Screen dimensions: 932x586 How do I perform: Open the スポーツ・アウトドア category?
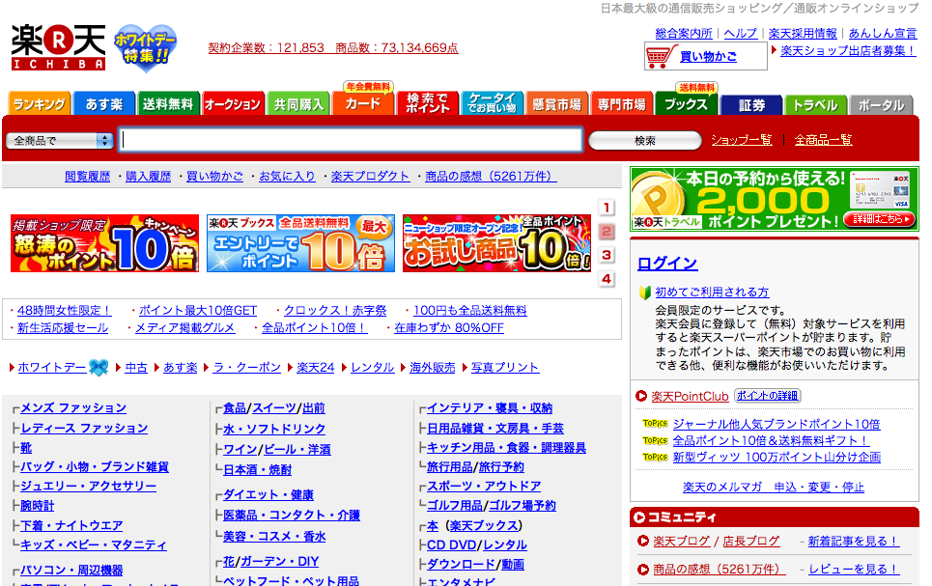coord(484,487)
